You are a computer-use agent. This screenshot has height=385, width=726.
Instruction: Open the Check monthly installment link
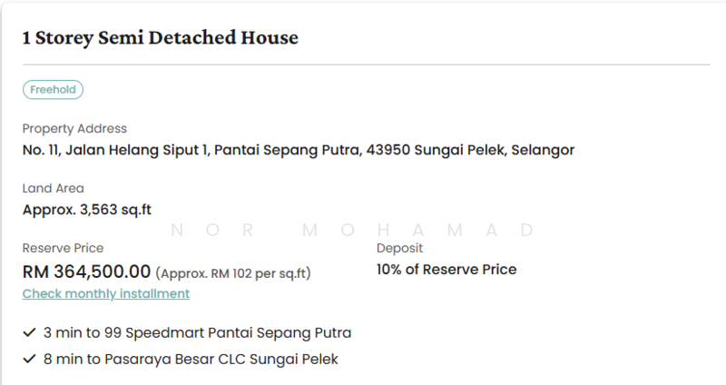pos(106,293)
